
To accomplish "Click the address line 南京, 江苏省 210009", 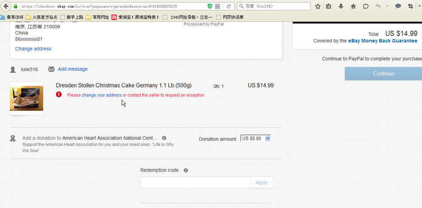I will pyautogui.click(x=38, y=27).
